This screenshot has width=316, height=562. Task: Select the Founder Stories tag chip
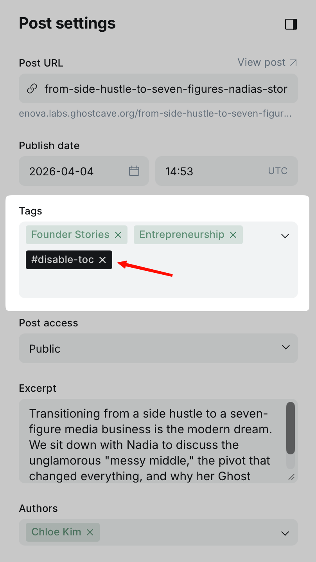coord(70,235)
